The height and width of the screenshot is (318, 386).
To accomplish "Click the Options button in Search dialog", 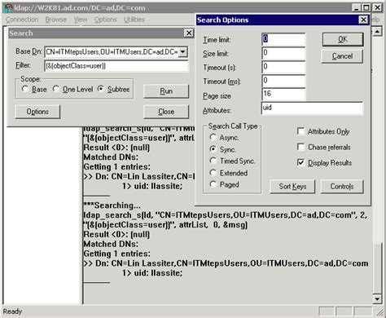I will (37, 112).
